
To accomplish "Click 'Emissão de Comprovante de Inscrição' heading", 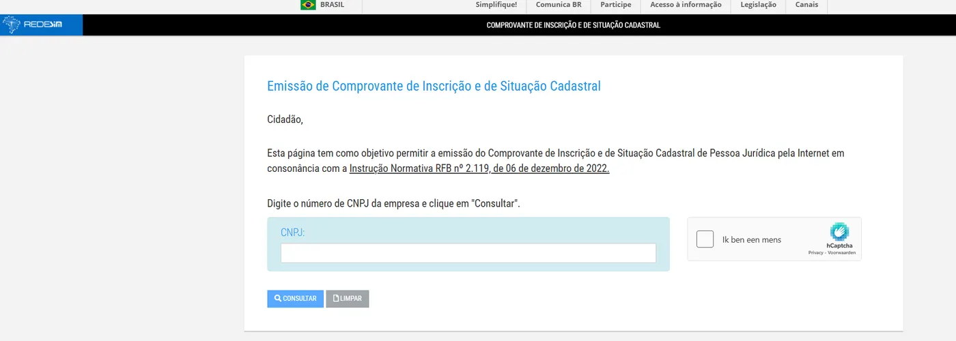I will 434,86.
